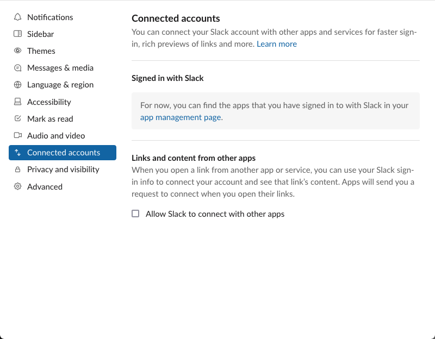Select the Privacy and visibility tab
The width and height of the screenshot is (435, 339).
click(x=63, y=169)
